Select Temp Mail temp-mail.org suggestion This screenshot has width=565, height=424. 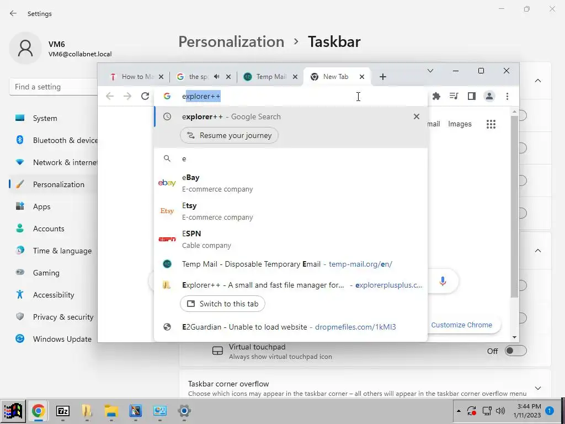pyautogui.click(x=290, y=264)
